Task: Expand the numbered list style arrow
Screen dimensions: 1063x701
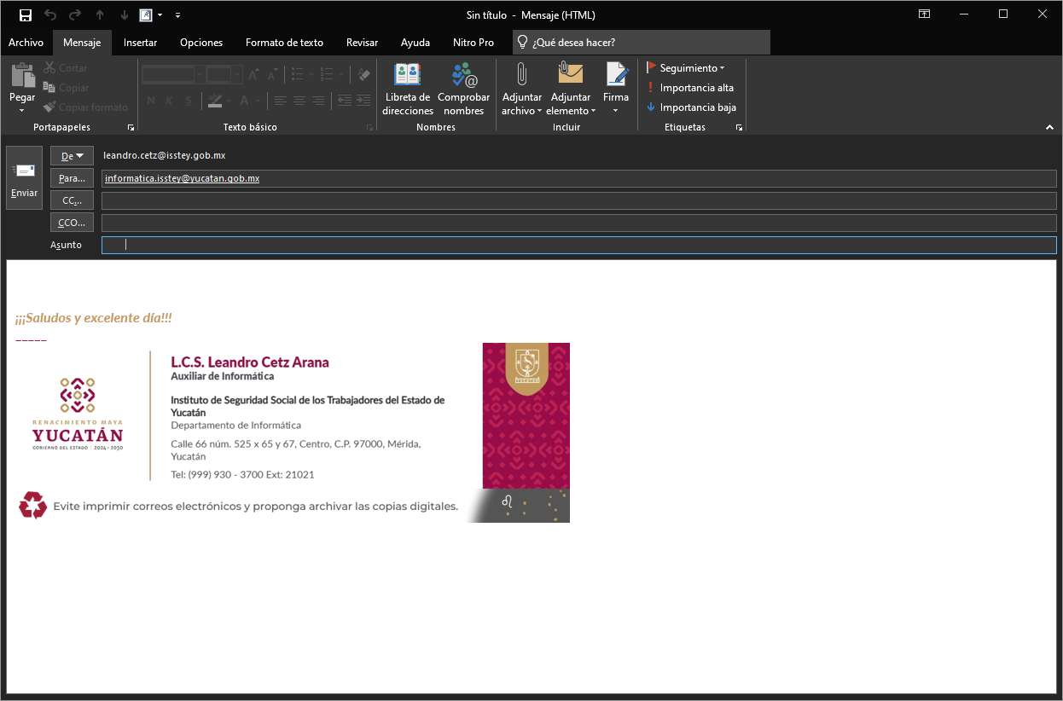Action: point(341,75)
